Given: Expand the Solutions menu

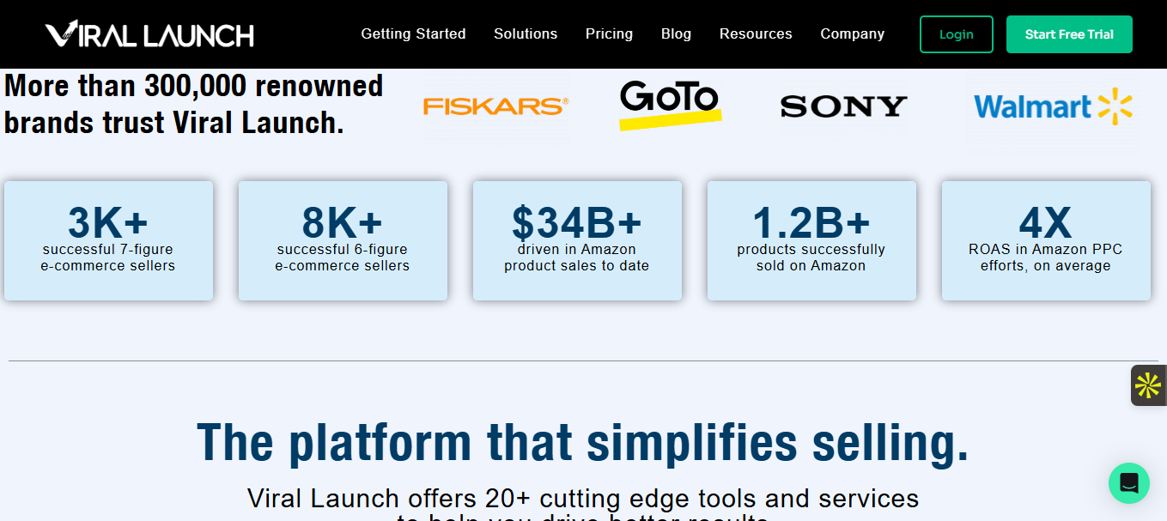Looking at the screenshot, I should click(x=526, y=34).
